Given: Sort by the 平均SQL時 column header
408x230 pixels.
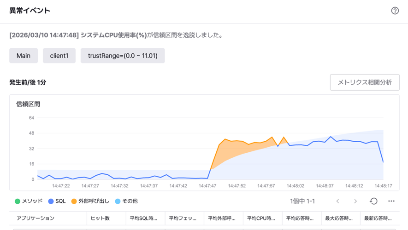Looking at the screenshot, I should (x=143, y=218).
